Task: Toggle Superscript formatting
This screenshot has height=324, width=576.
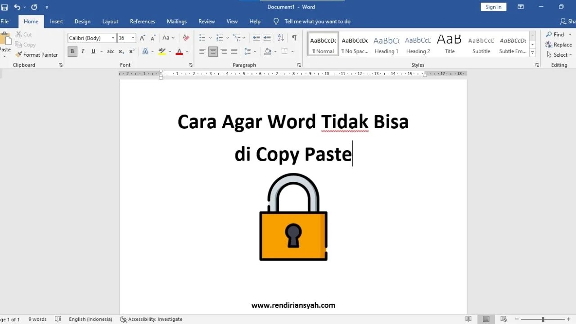Action: 132,51
